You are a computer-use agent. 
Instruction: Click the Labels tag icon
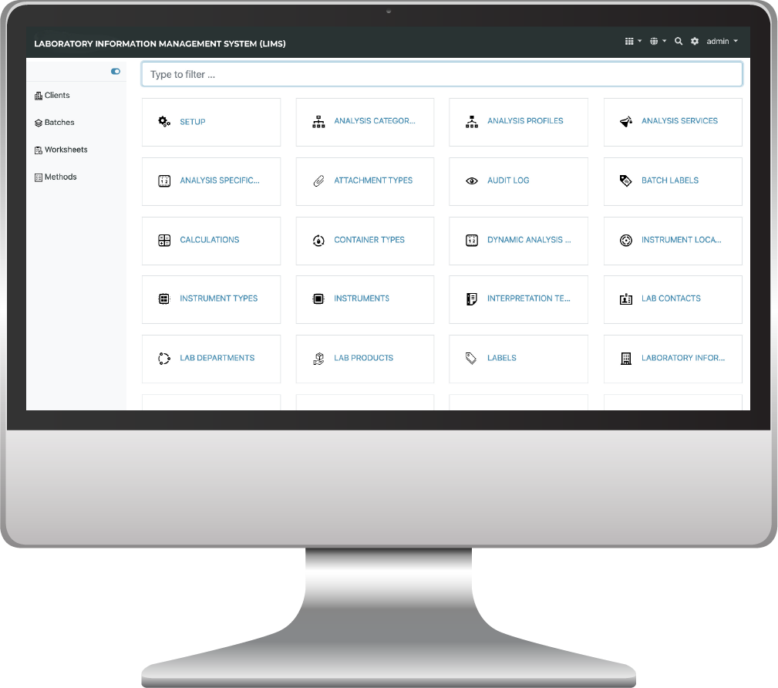471,359
